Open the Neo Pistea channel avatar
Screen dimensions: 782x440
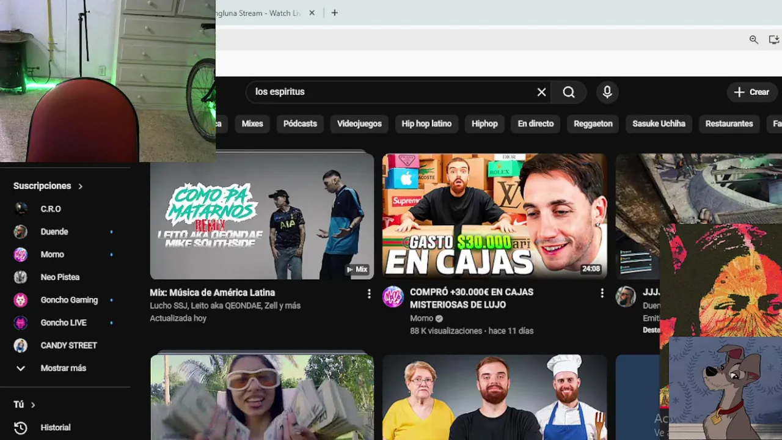click(x=21, y=277)
